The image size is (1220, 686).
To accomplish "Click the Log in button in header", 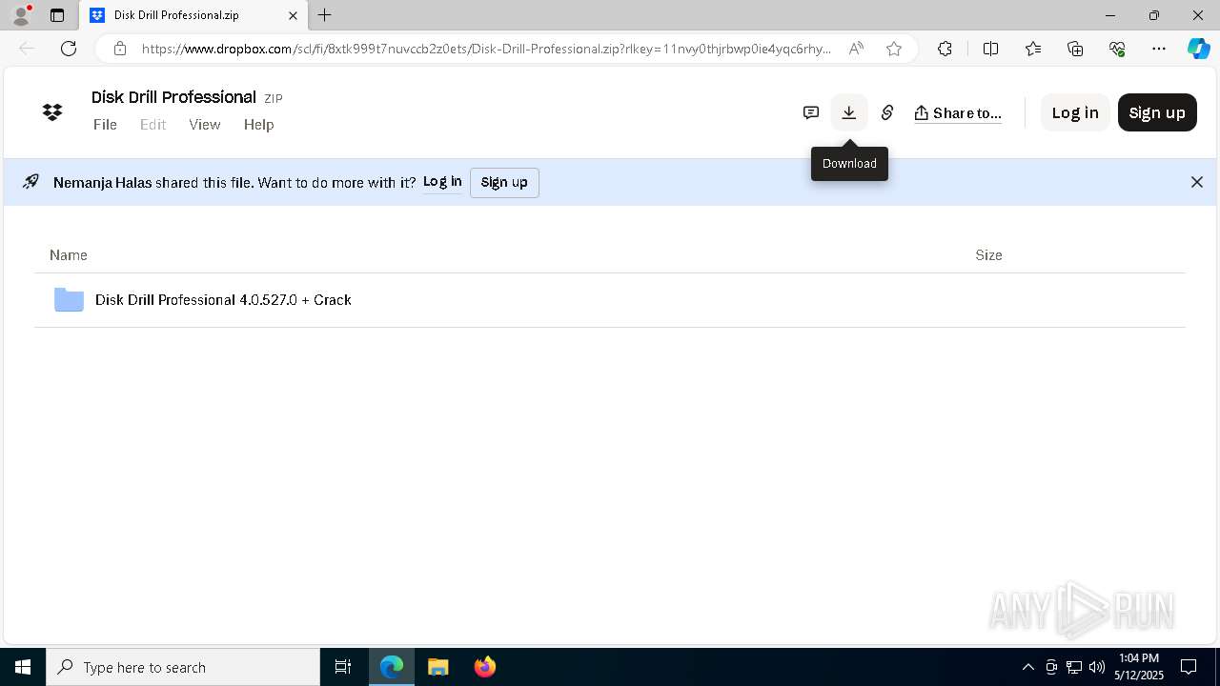I will [1075, 112].
